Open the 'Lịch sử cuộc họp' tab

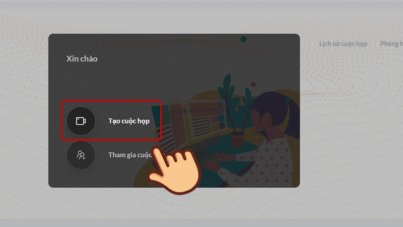(343, 44)
